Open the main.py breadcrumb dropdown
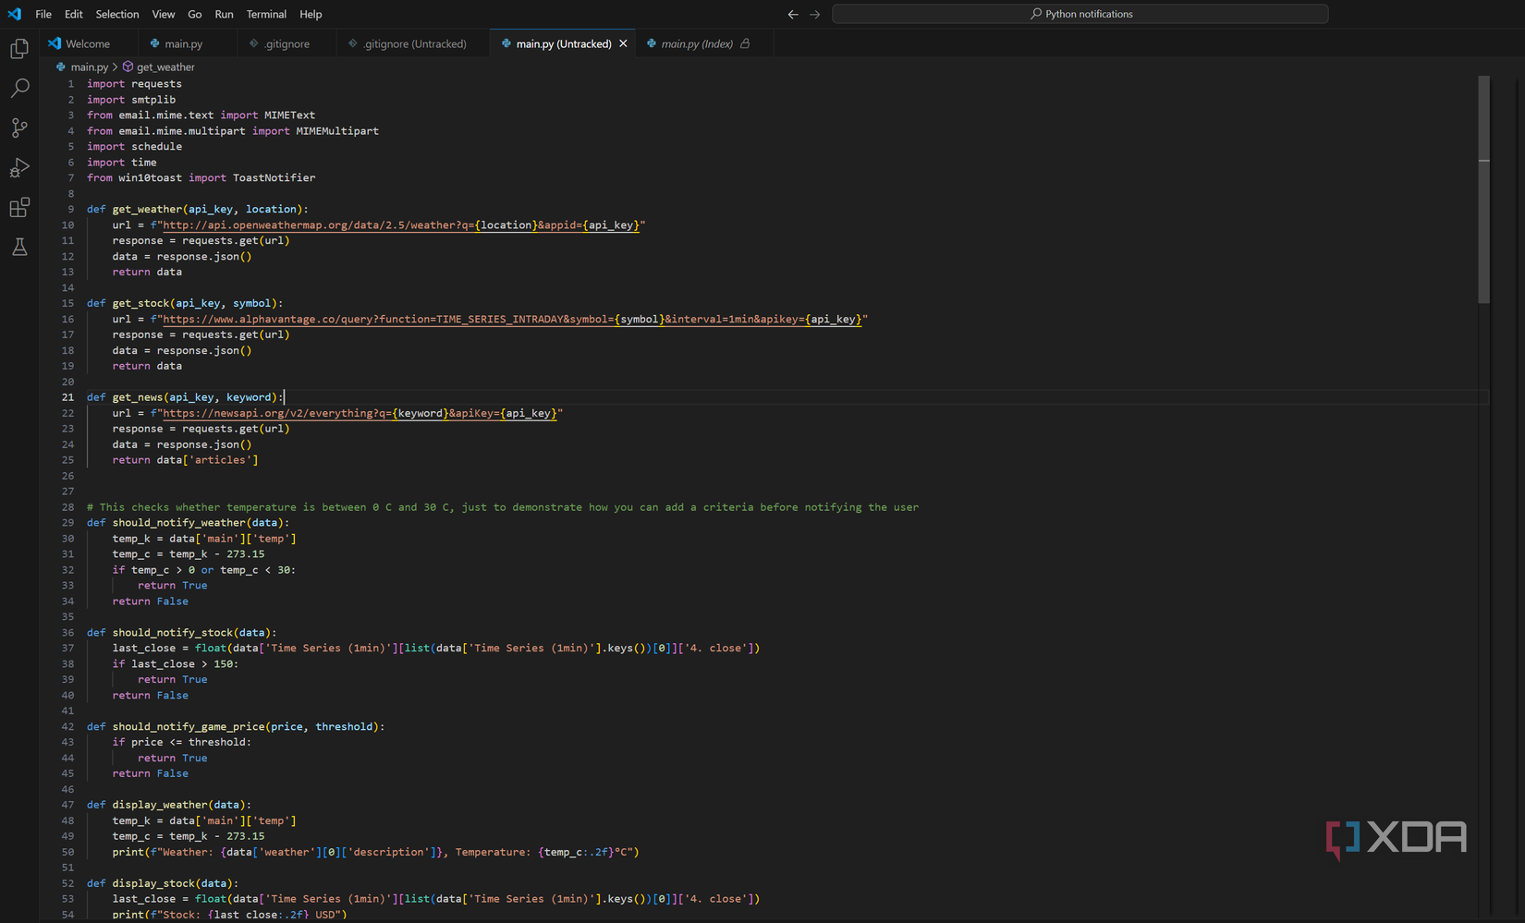Screen dimensions: 1525x923 click(89, 67)
